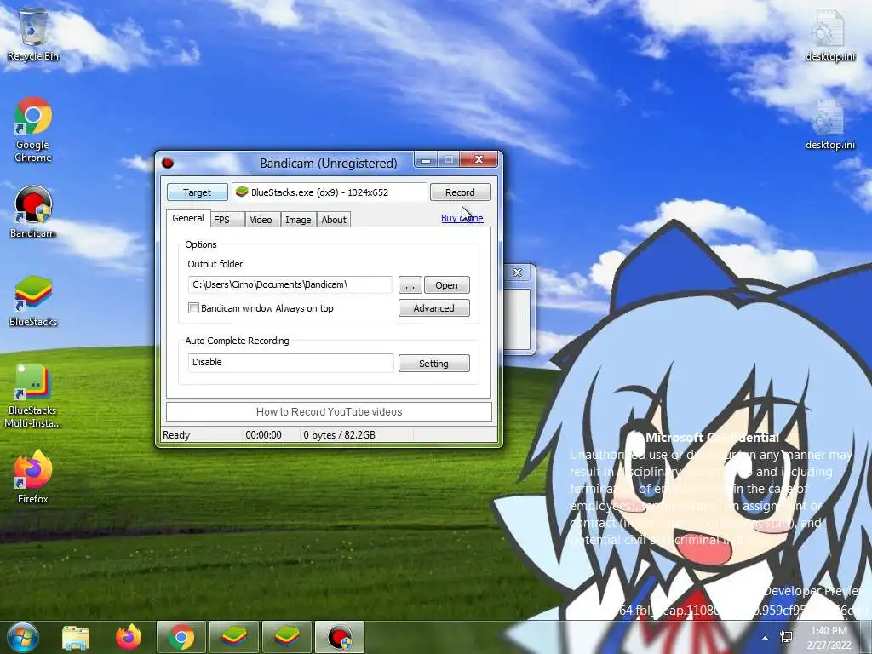Viewport: 872px width, 654px height.
Task: Open Firefox from the taskbar
Action: tap(129, 637)
